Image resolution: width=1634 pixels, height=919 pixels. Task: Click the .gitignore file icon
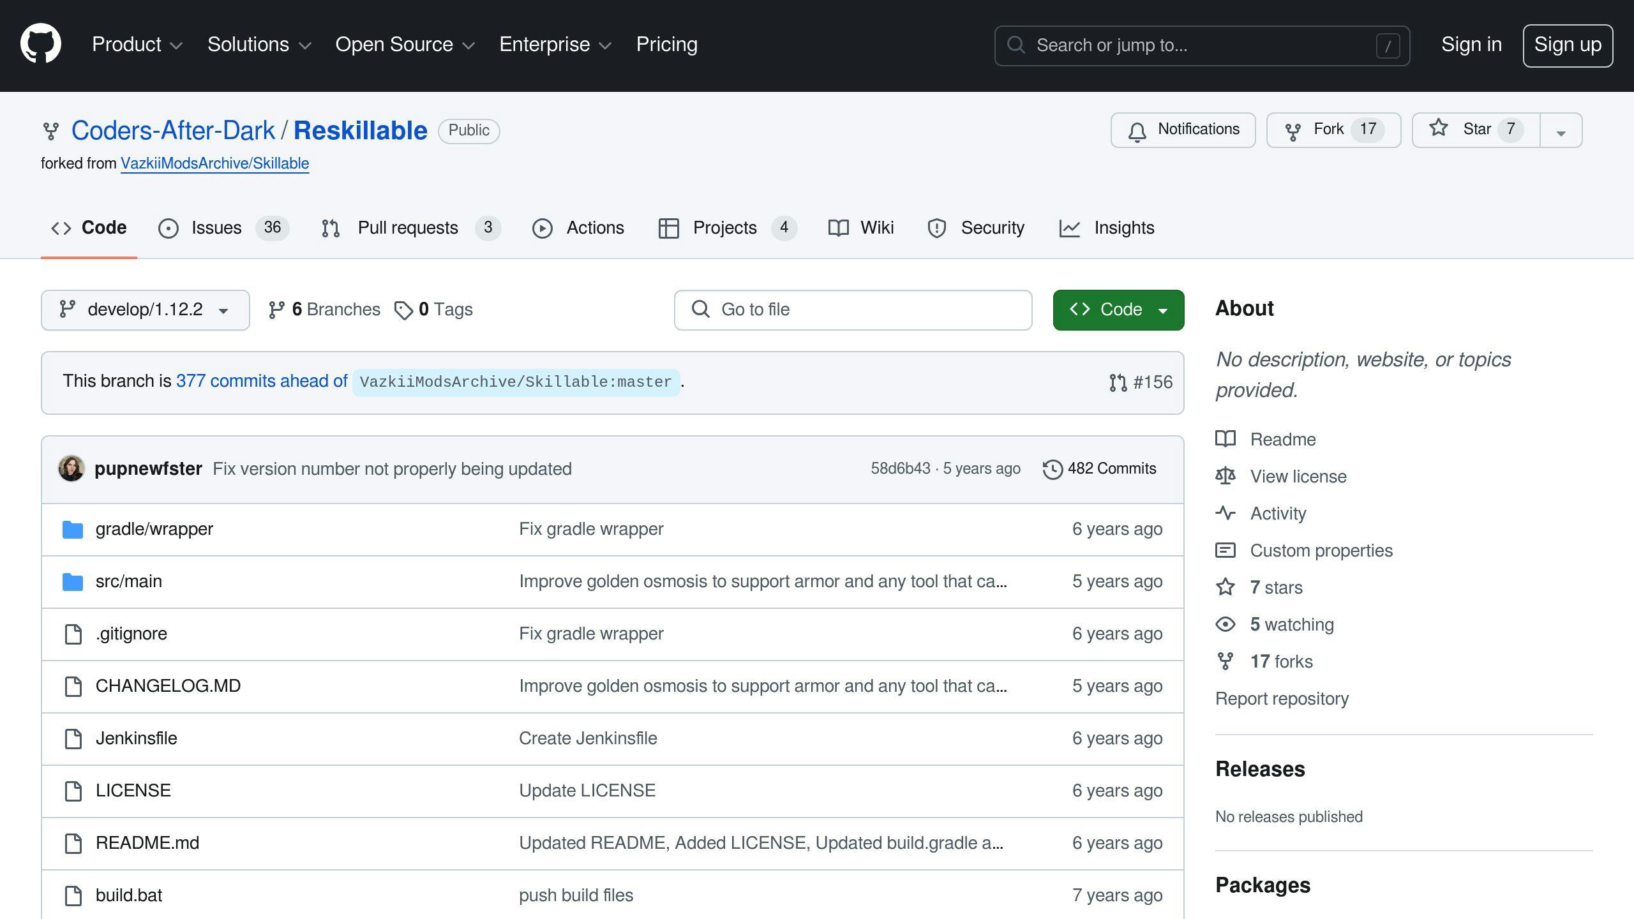pyautogui.click(x=73, y=634)
